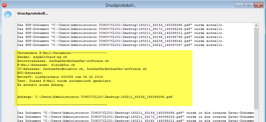Click the blue speech bubble icon
The height and width of the screenshot is (122, 266).
(8, 15)
